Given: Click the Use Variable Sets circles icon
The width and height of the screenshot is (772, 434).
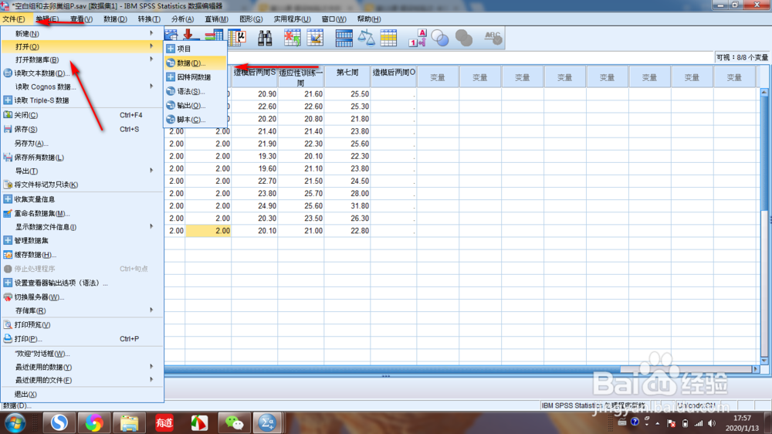Looking at the screenshot, I should (440, 38).
